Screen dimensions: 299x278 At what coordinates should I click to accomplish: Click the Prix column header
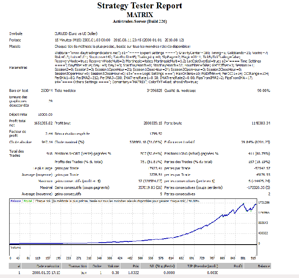point(130,266)
